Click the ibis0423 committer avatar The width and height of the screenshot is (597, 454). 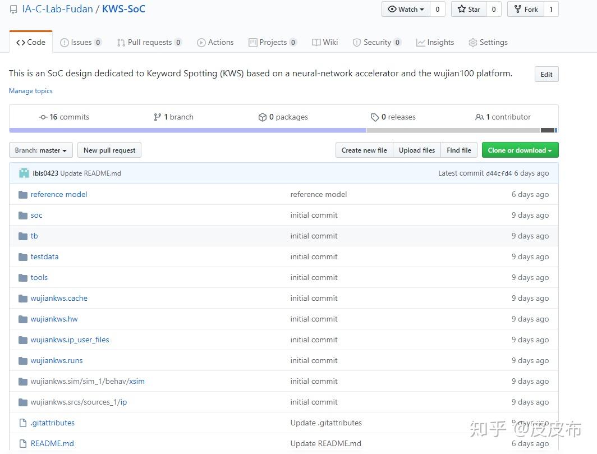click(x=24, y=173)
